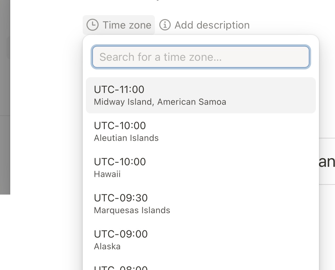
Task: Click the UTC-09:30 heading
Action: coord(121,198)
